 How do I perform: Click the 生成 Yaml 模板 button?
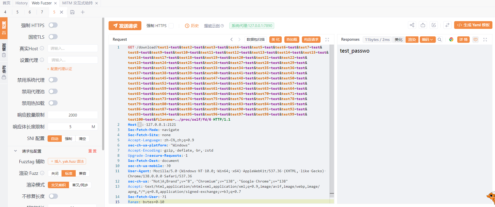click(473, 25)
